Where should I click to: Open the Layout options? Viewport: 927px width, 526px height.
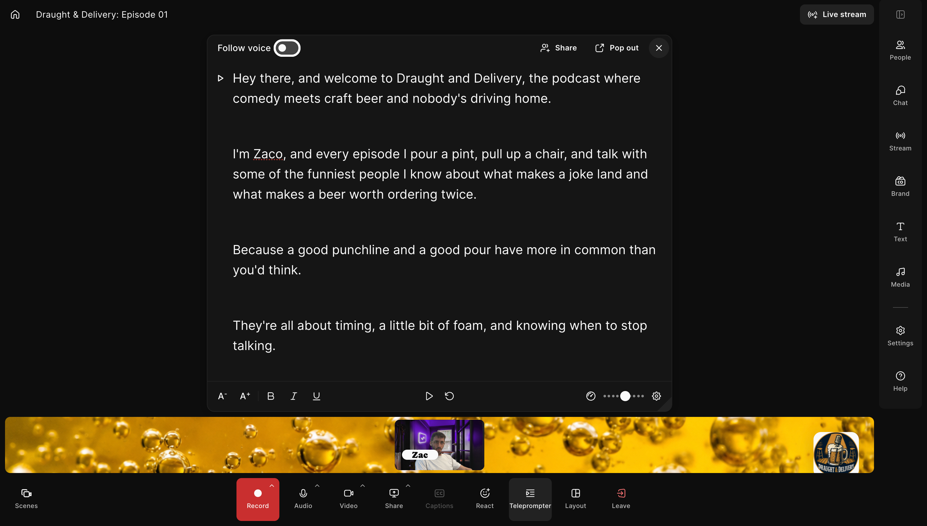[x=576, y=499]
